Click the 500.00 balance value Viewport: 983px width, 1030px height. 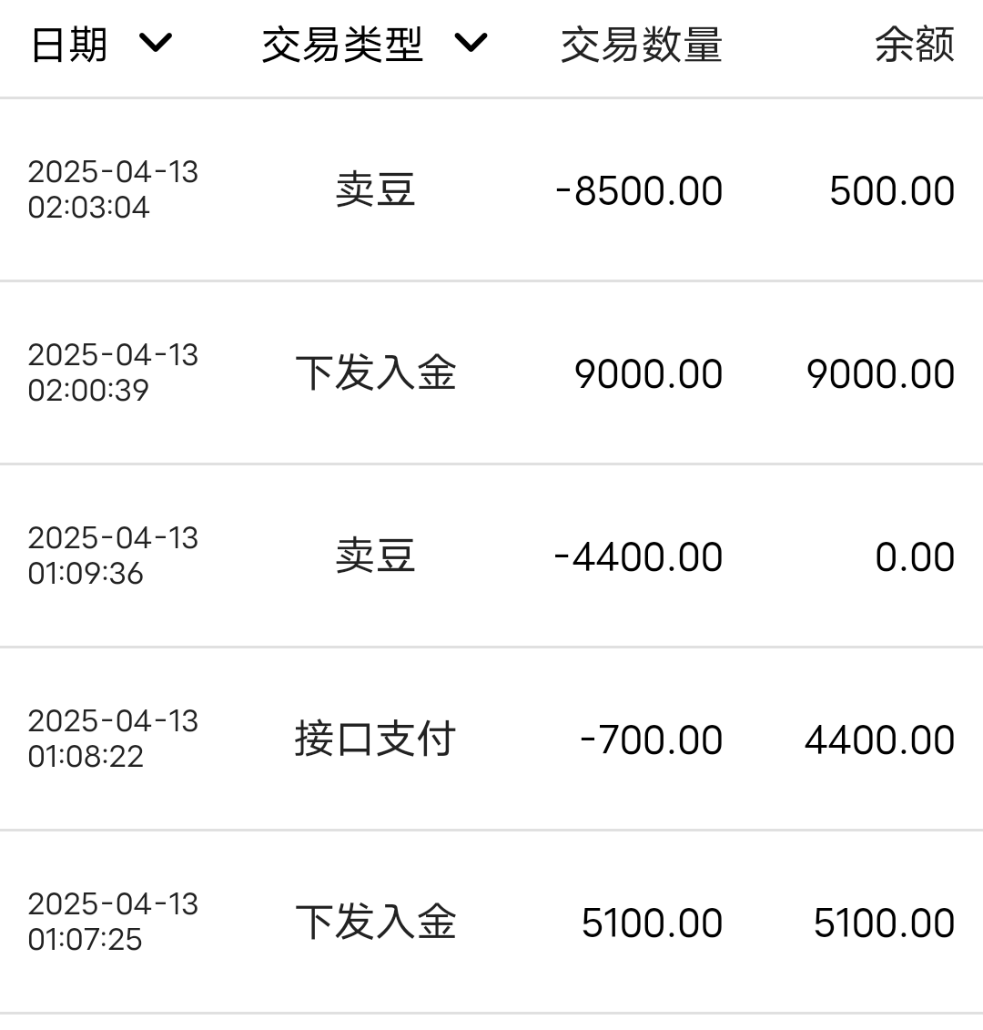click(891, 191)
